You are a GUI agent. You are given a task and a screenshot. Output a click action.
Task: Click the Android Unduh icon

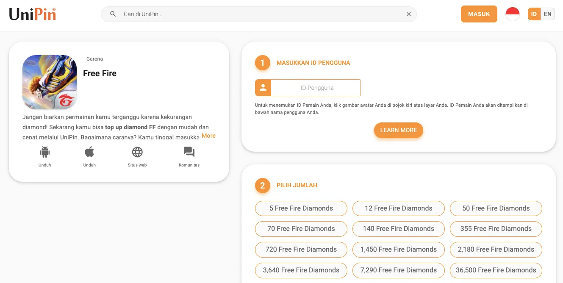pyautogui.click(x=44, y=152)
